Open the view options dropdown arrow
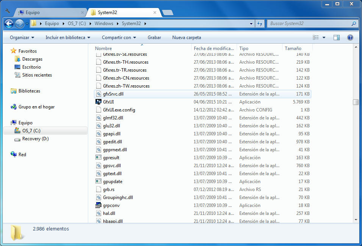The width and height of the screenshot is (362, 246). click(x=324, y=38)
